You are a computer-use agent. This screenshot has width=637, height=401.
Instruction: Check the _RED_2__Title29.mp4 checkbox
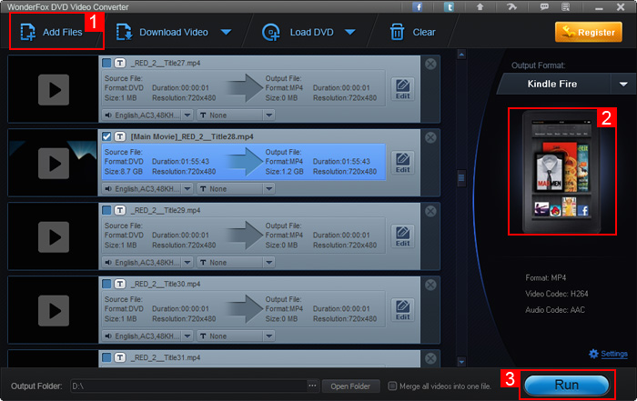click(x=106, y=210)
